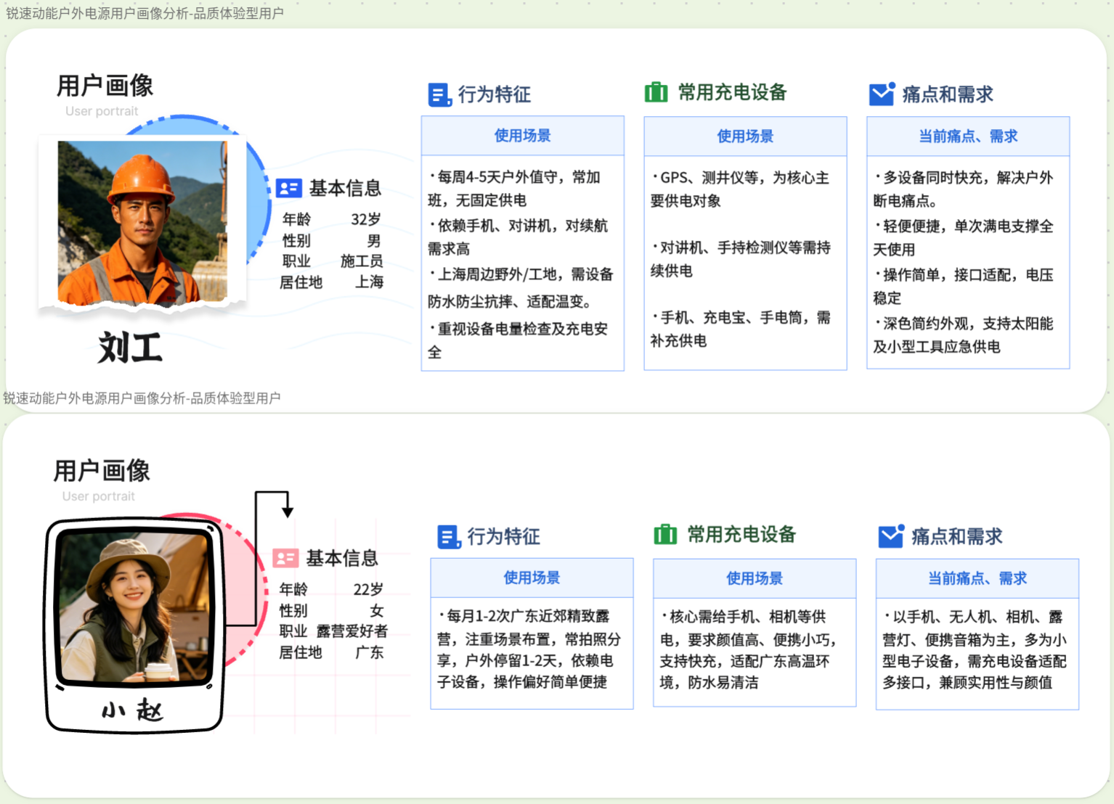Image resolution: width=1114 pixels, height=804 pixels.
Task: Click the bottom 当前痛点、需求 header
Action: point(977,578)
